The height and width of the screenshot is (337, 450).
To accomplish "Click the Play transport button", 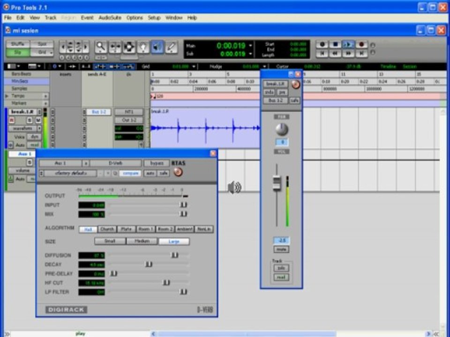I will [348, 44].
